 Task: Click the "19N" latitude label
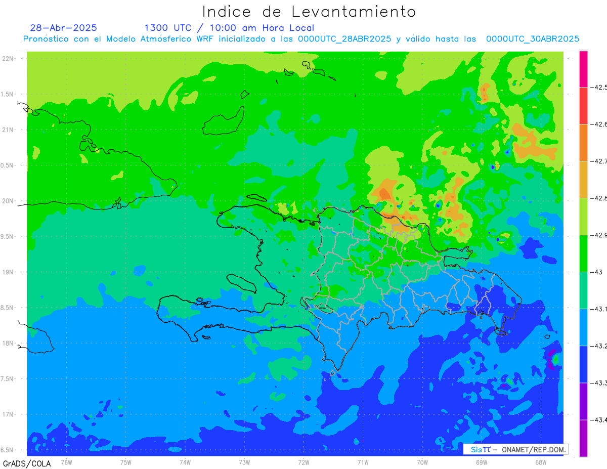[x=8, y=272]
